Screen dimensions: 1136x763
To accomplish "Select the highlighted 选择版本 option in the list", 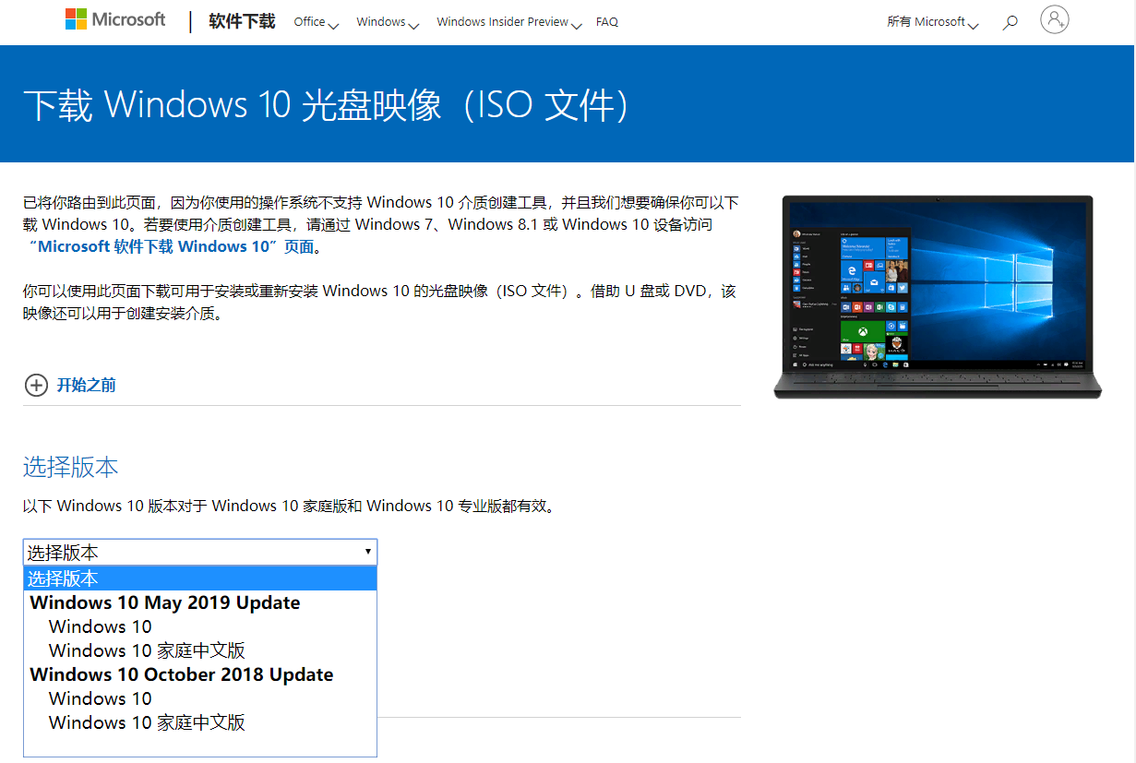I will point(199,578).
